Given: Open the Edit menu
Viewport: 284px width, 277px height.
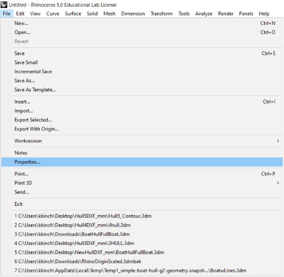Looking at the screenshot, I should pos(20,14).
